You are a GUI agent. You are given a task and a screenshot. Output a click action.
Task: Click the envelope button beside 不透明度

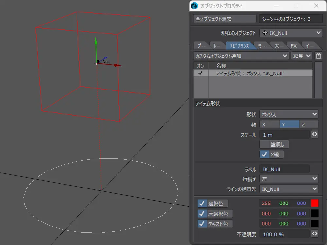[x=315, y=234]
